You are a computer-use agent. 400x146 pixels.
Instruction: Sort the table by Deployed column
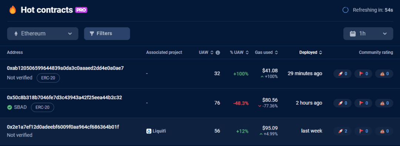coord(310,53)
